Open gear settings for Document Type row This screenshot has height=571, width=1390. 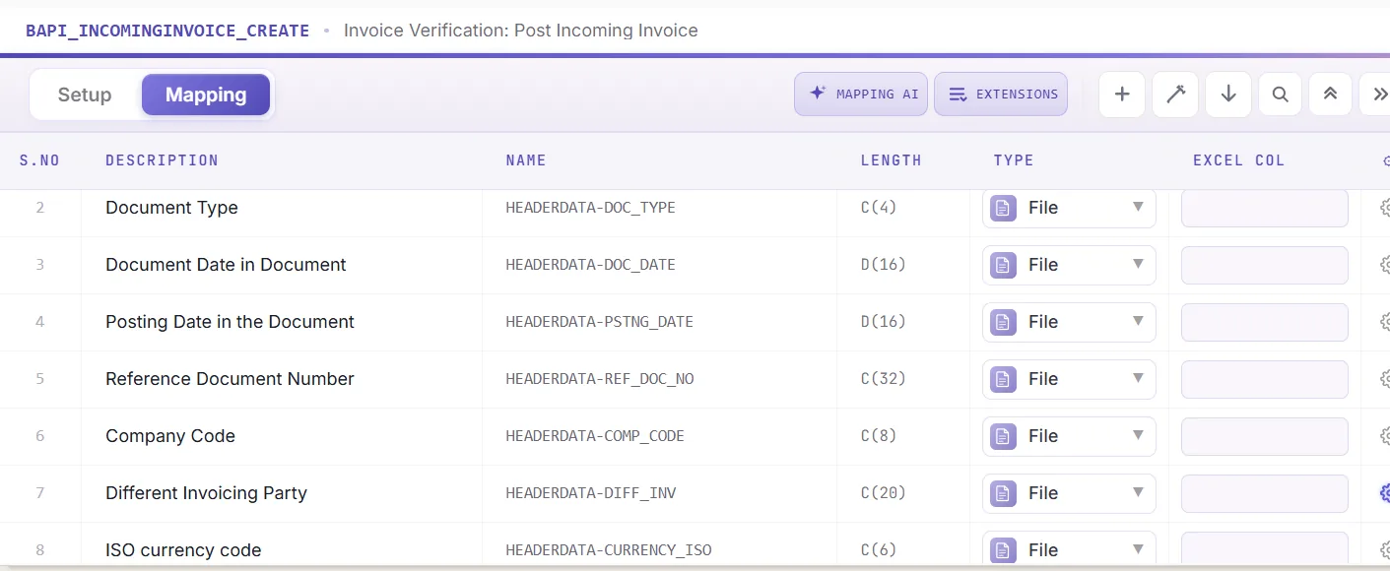(1384, 208)
